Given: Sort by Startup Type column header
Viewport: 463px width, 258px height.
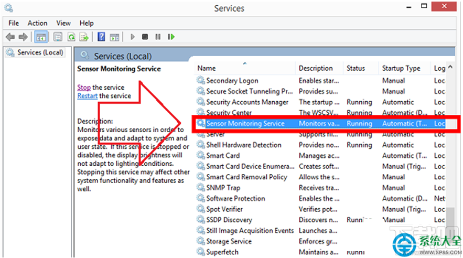Looking at the screenshot, I should [x=404, y=68].
